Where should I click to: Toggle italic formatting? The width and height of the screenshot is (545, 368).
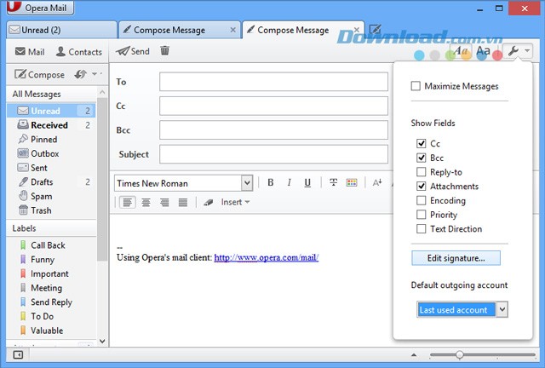click(289, 182)
